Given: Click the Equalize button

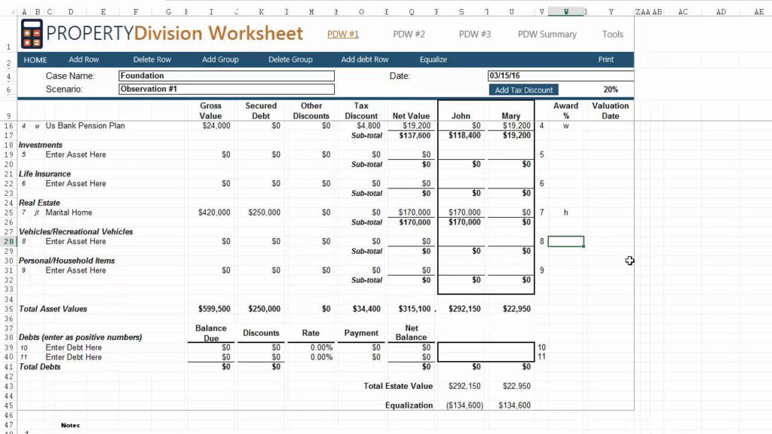Looking at the screenshot, I should (433, 60).
